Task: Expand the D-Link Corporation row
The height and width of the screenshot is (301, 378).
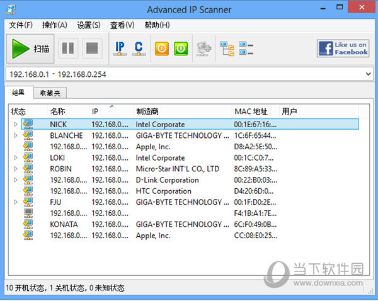Action: pyautogui.click(x=16, y=179)
